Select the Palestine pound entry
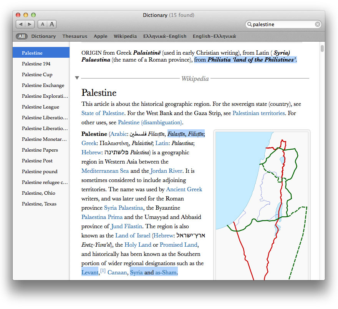The image size is (338, 309). point(41,172)
